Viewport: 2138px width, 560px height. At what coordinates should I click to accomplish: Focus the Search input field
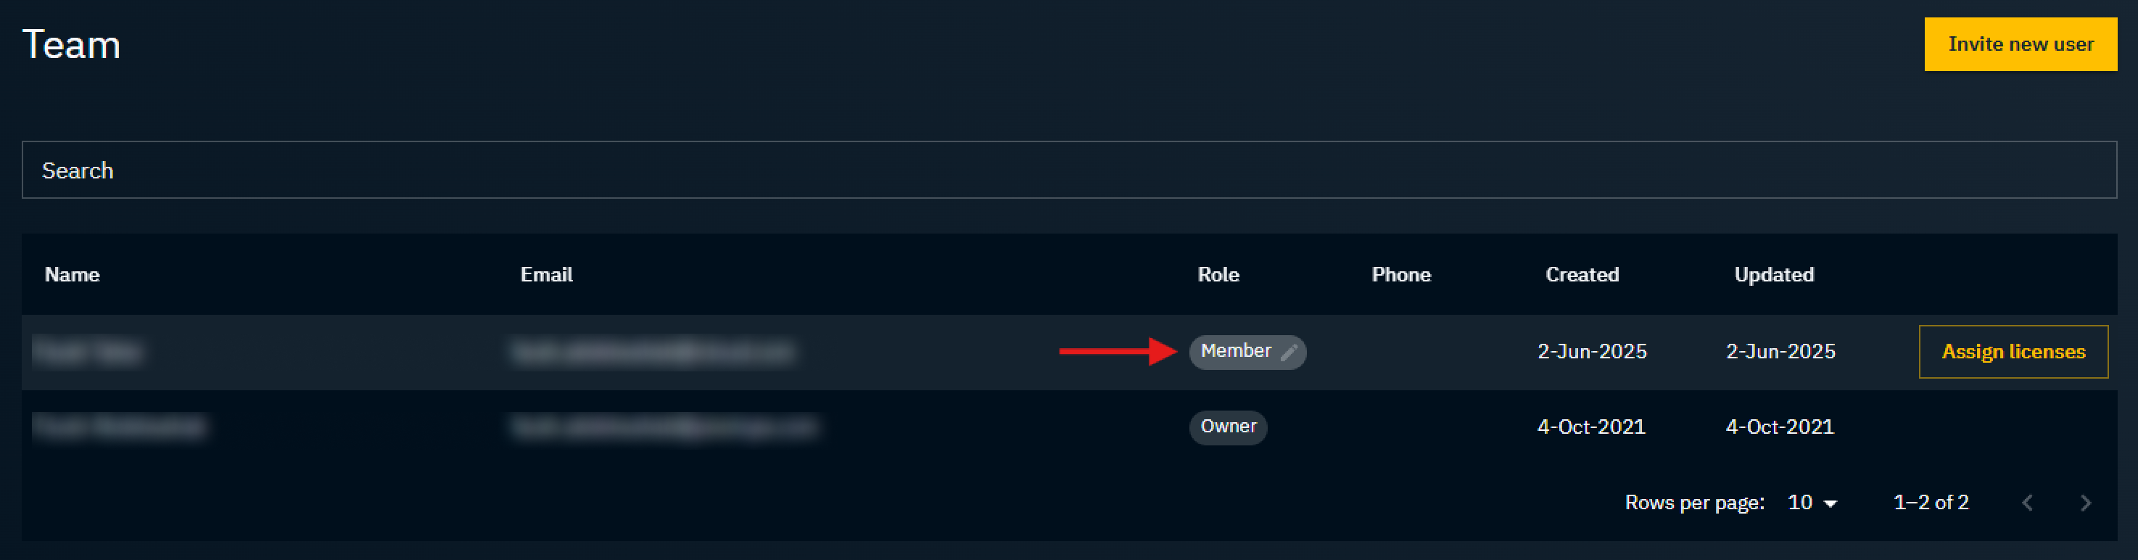[x=1069, y=170]
